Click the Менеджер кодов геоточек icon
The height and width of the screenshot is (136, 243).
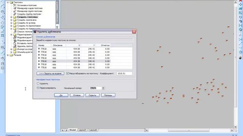coord(15,8)
